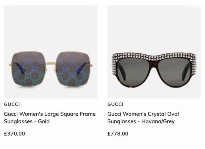
Task: Click the left GG-logo lens of the gold sunglasses
Action: tap(29, 69)
